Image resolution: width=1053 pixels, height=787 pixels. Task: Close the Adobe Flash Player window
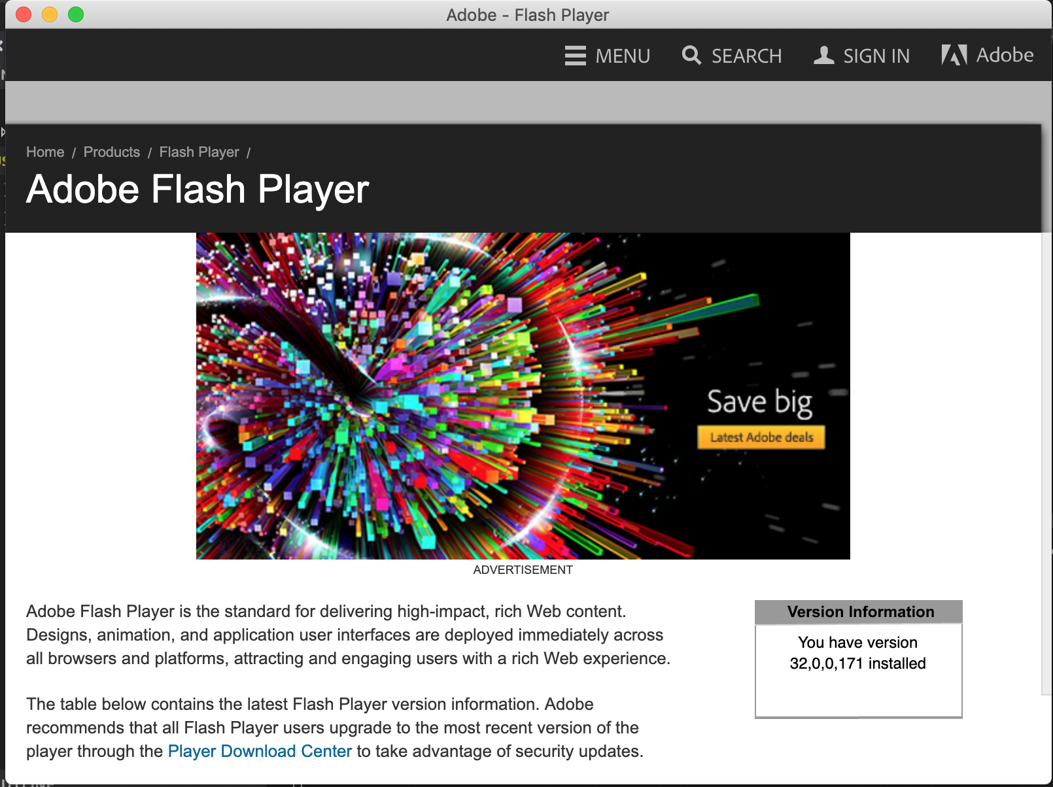point(24,14)
